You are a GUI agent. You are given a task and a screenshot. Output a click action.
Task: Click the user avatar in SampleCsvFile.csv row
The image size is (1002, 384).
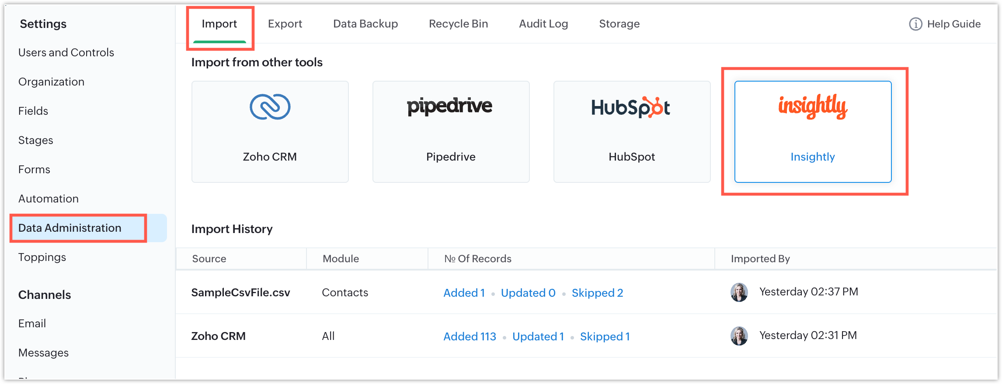pyautogui.click(x=739, y=292)
